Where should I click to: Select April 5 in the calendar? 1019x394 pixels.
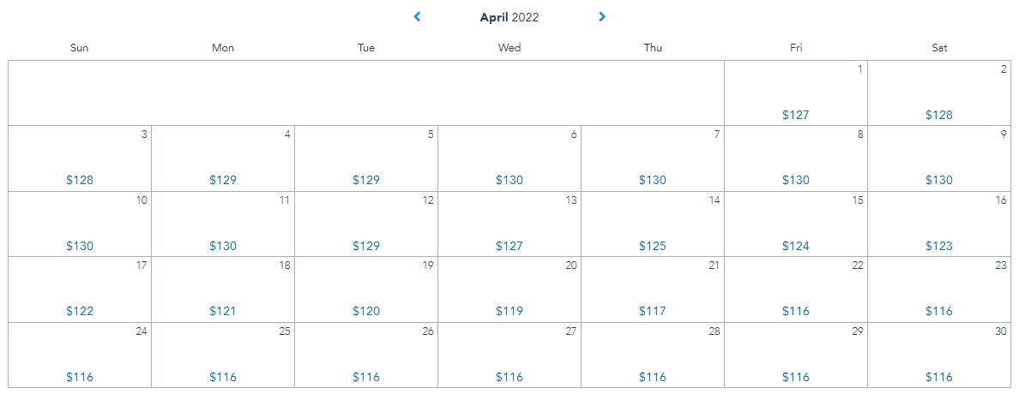coord(366,158)
